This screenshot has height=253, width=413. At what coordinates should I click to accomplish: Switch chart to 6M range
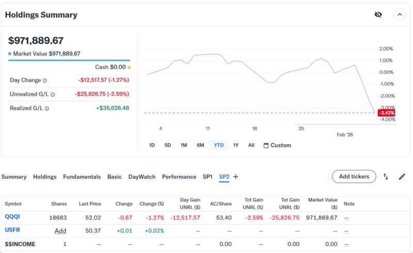click(x=200, y=145)
